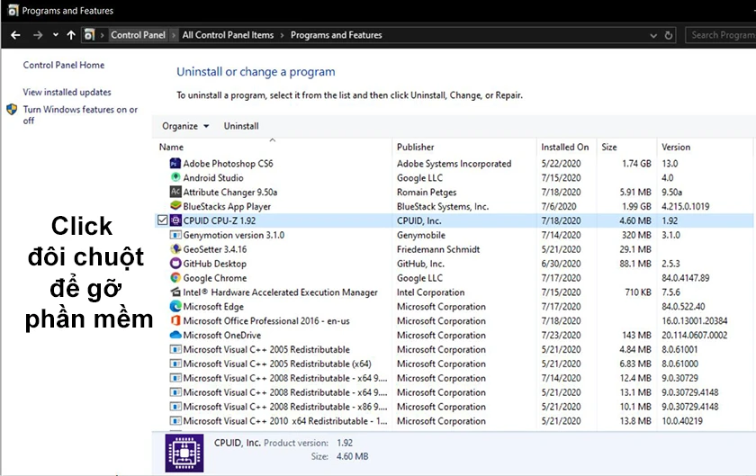Screen dimensions: 756x476
Task: Click the 6/30/2020 installed date cell
Action: pos(561,264)
